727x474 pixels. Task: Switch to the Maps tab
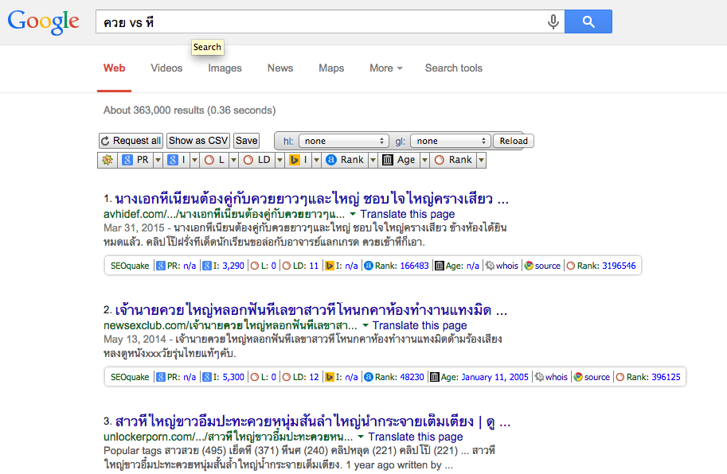click(x=331, y=68)
